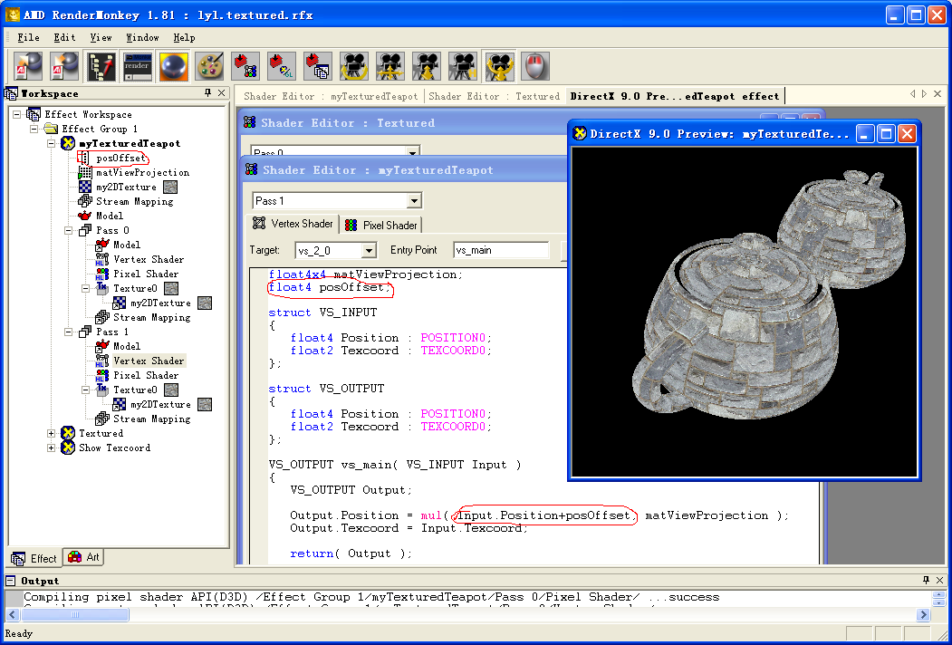The image size is (952, 645).
Task: Click the teapot render in DirectX preview
Action: [x=743, y=312]
